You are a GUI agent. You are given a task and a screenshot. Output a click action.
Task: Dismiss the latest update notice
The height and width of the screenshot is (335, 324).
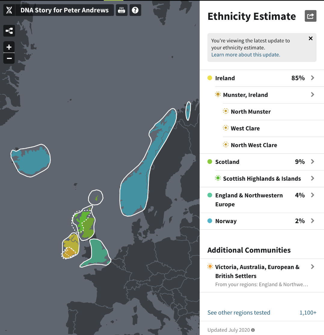pos(310,38)
